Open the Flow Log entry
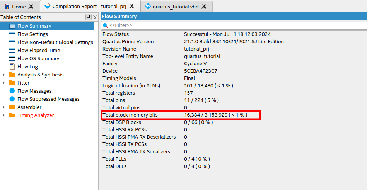Viewport: 367px width, 190px height. tap(27, 66)
